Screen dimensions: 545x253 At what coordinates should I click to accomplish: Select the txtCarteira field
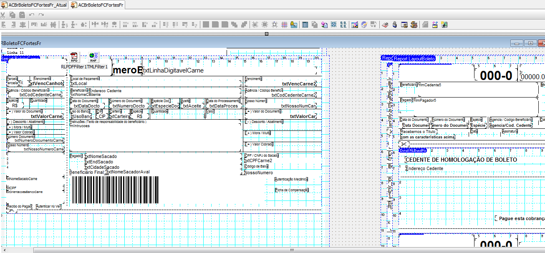tap(119, 116)
